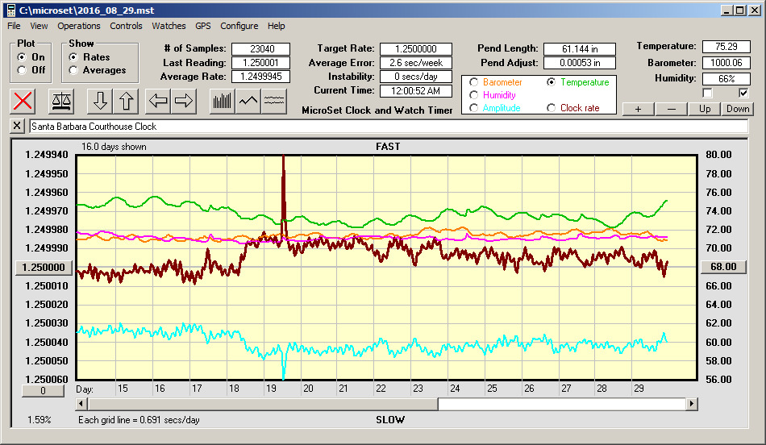This screenshot has height=445, width=766.
Task: Click the Pend Length field
Action: click(x=580, y=49)
